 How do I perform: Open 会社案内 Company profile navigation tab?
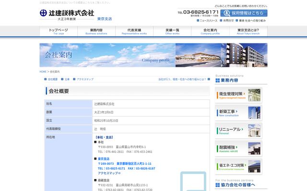(x=210, y=32)
